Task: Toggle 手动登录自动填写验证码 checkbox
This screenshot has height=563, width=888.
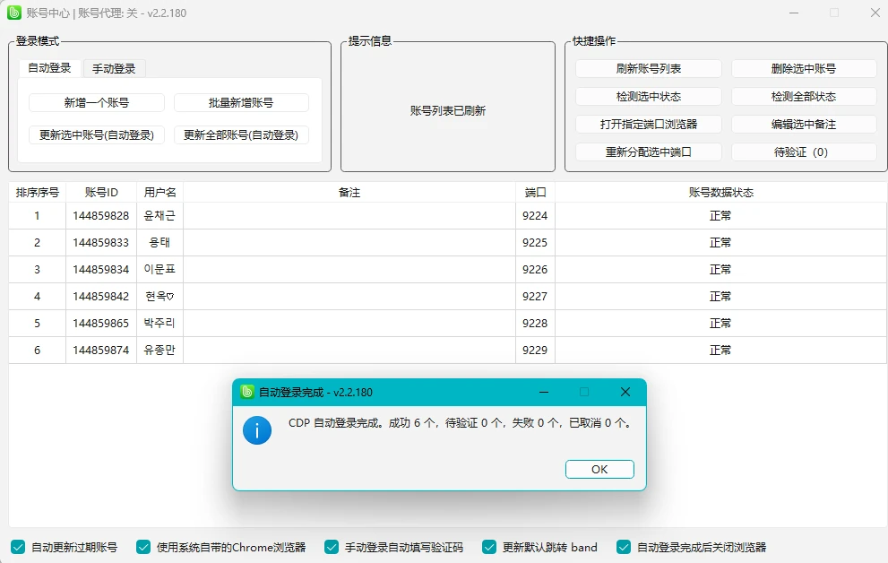Action: [332, 547]
